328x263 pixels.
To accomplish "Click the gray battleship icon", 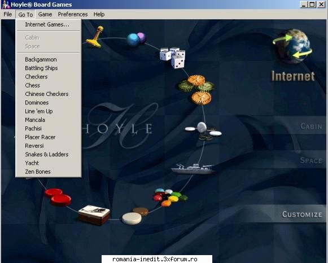I will 193,169.
